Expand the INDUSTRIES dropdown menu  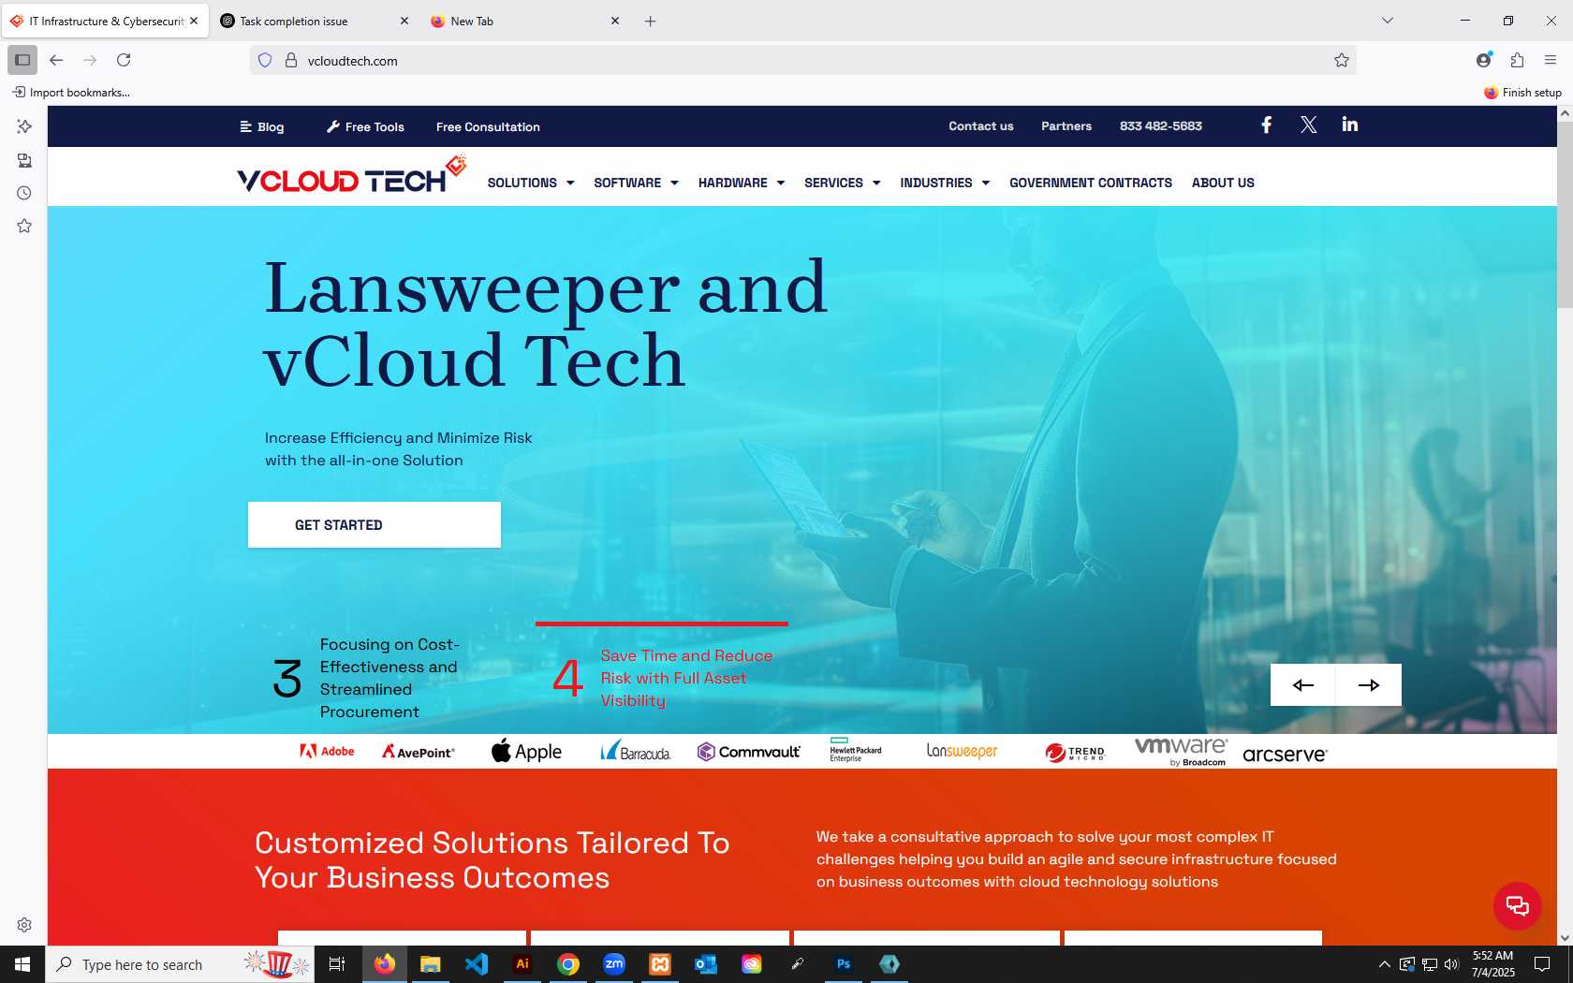coord(945,183)
